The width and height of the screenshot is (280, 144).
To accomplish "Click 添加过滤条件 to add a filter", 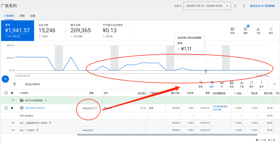I will point(33,84).
